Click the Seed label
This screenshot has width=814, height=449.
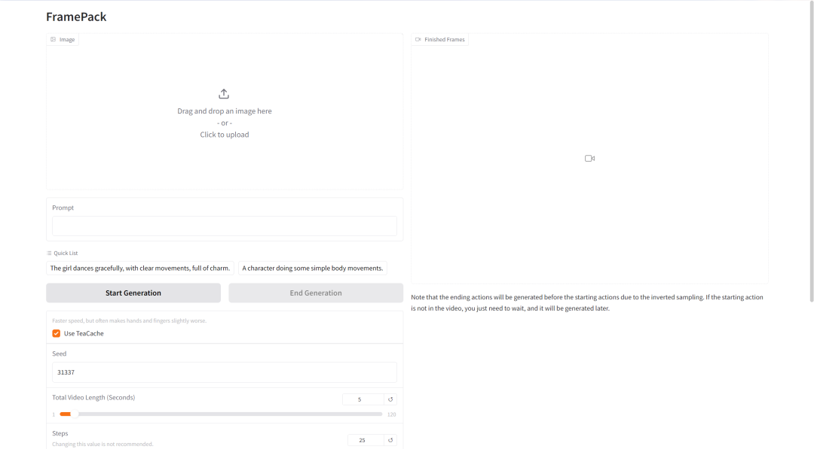pos(60,353)
